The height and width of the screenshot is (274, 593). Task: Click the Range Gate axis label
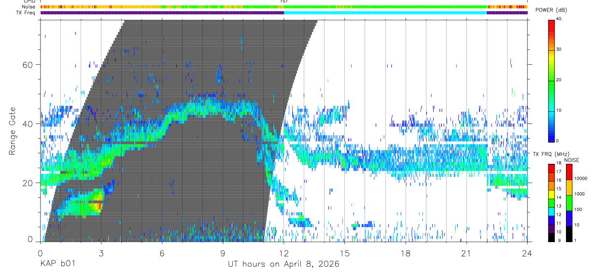(x=12, y=131)
